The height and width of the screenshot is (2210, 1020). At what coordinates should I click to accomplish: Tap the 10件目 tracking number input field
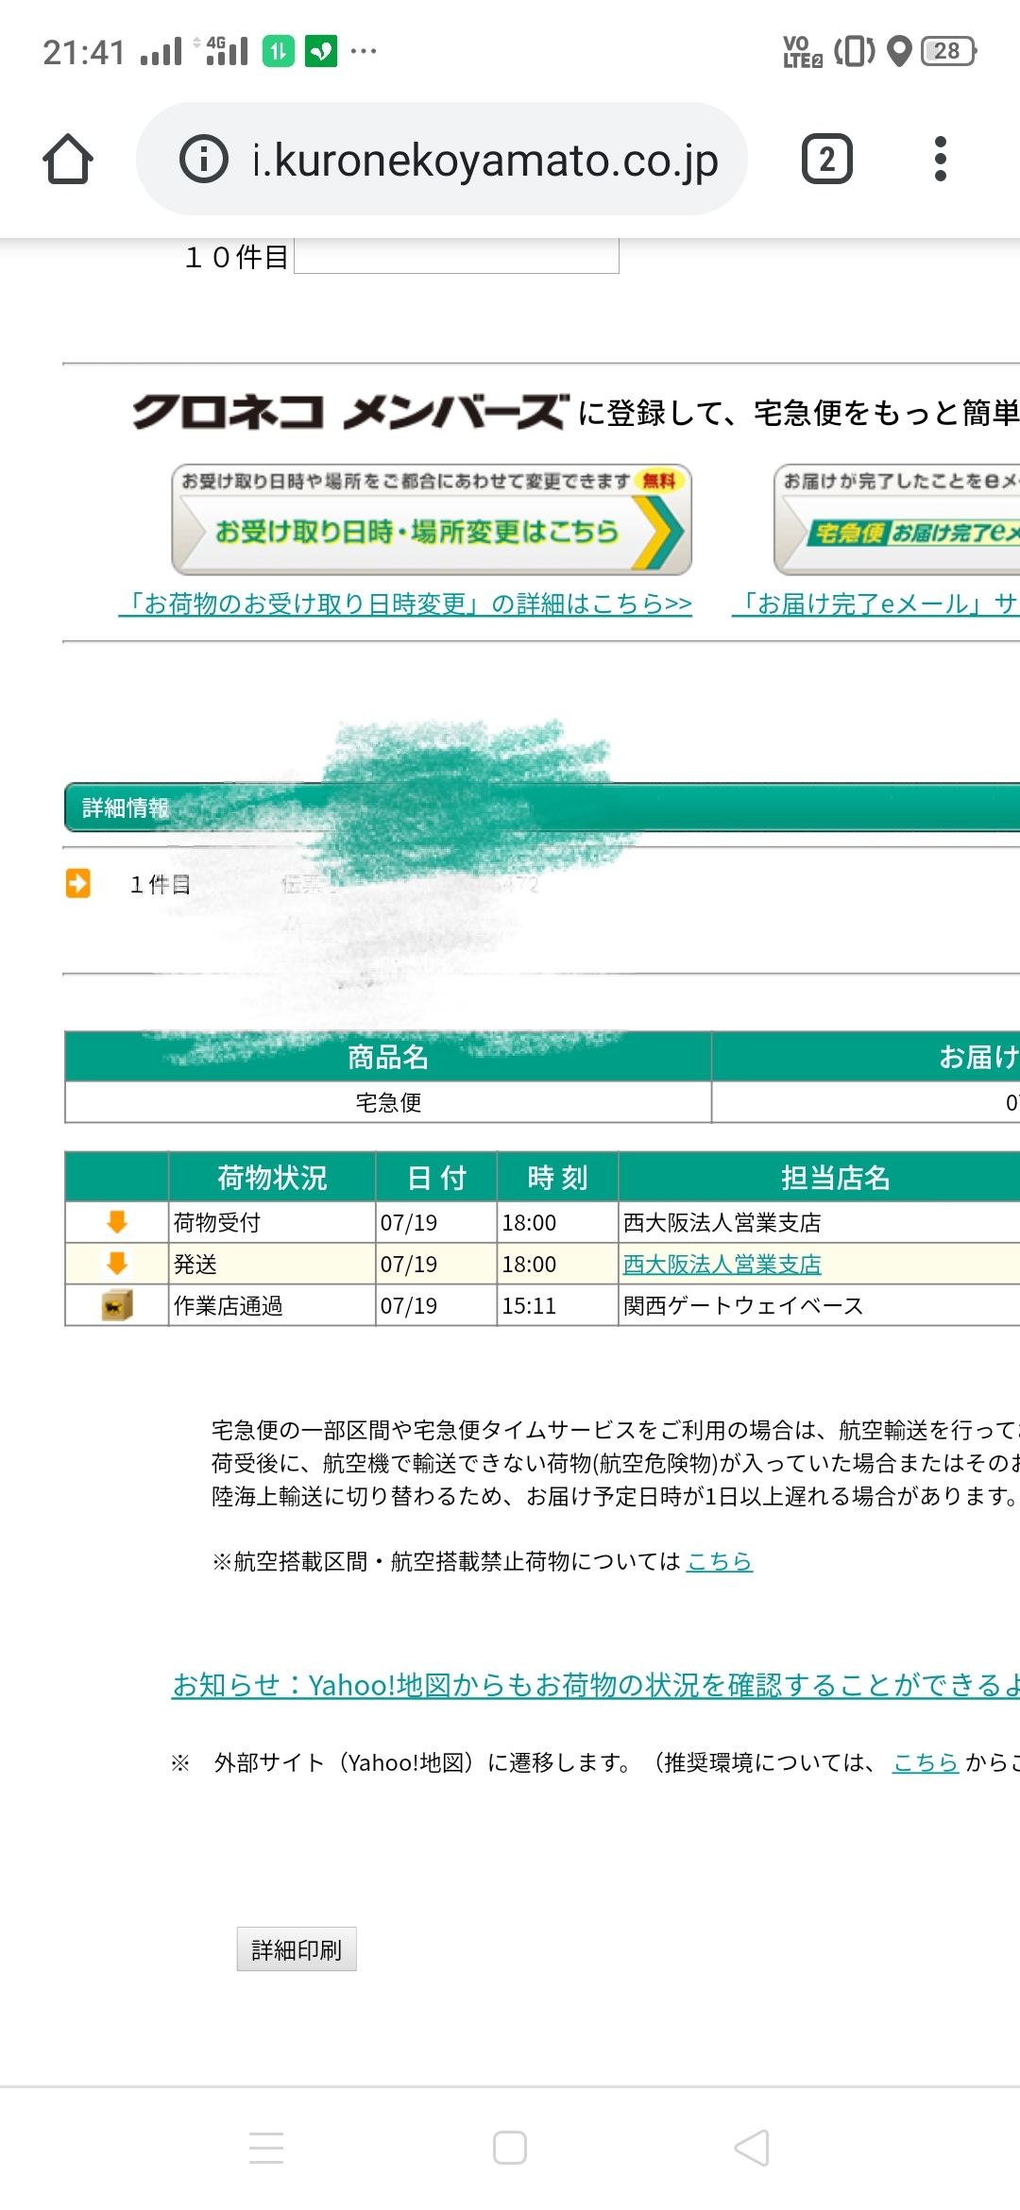click(x=457, y=256)
